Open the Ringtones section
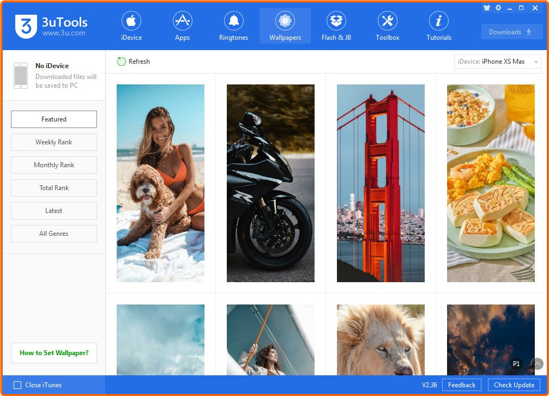 (233, 26)
